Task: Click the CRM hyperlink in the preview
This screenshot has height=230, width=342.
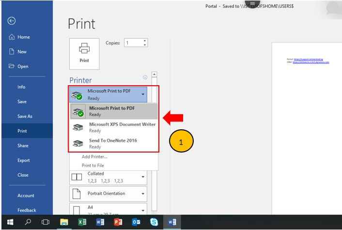Action: coord(311,62)
